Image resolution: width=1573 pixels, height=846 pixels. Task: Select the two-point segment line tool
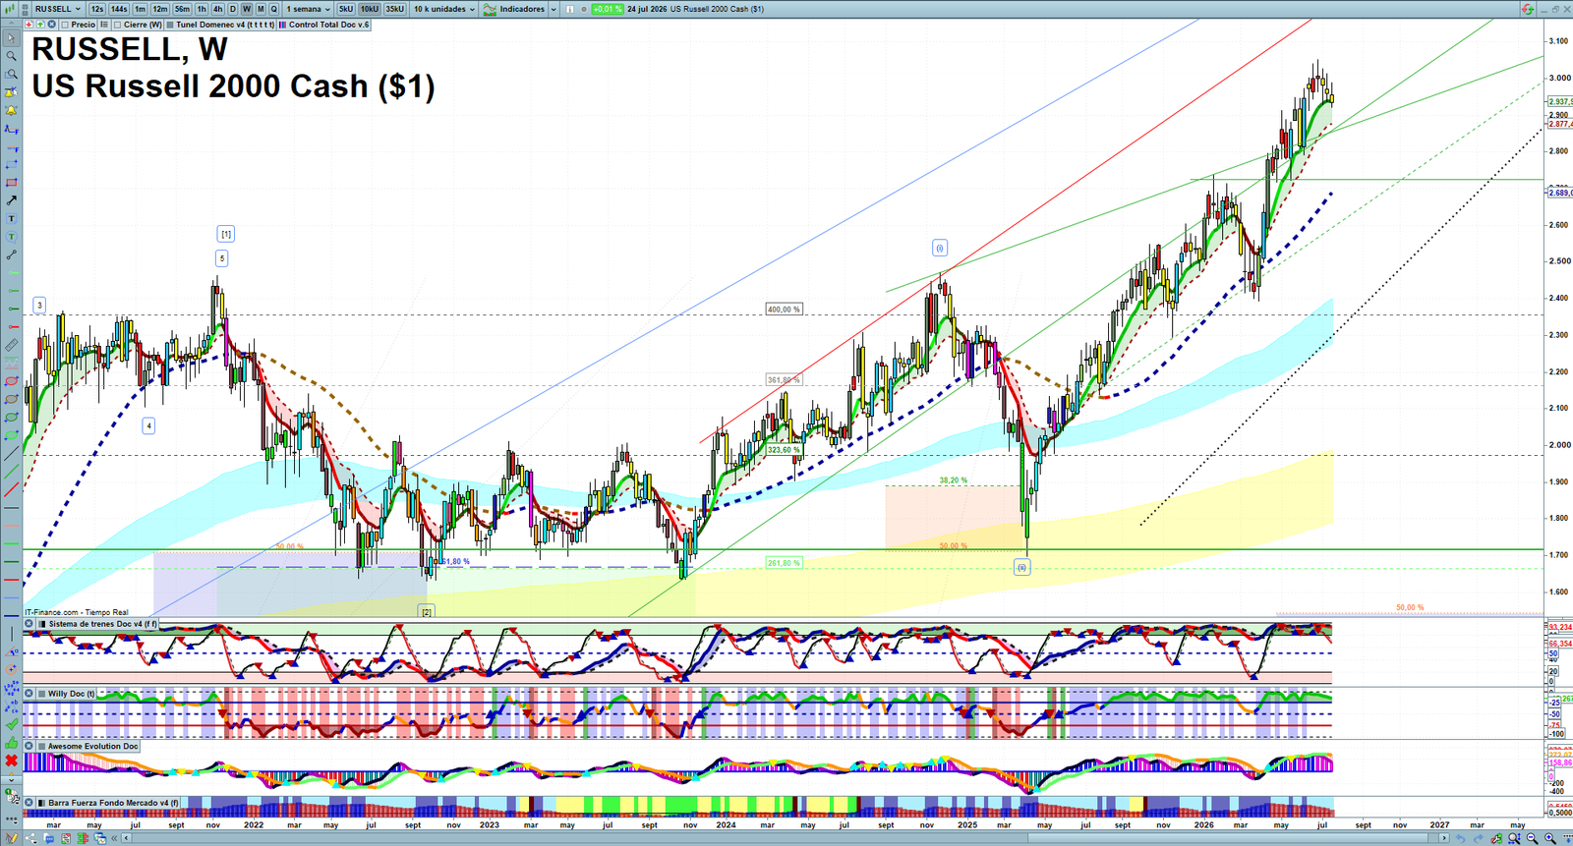[x=11, y=254]
